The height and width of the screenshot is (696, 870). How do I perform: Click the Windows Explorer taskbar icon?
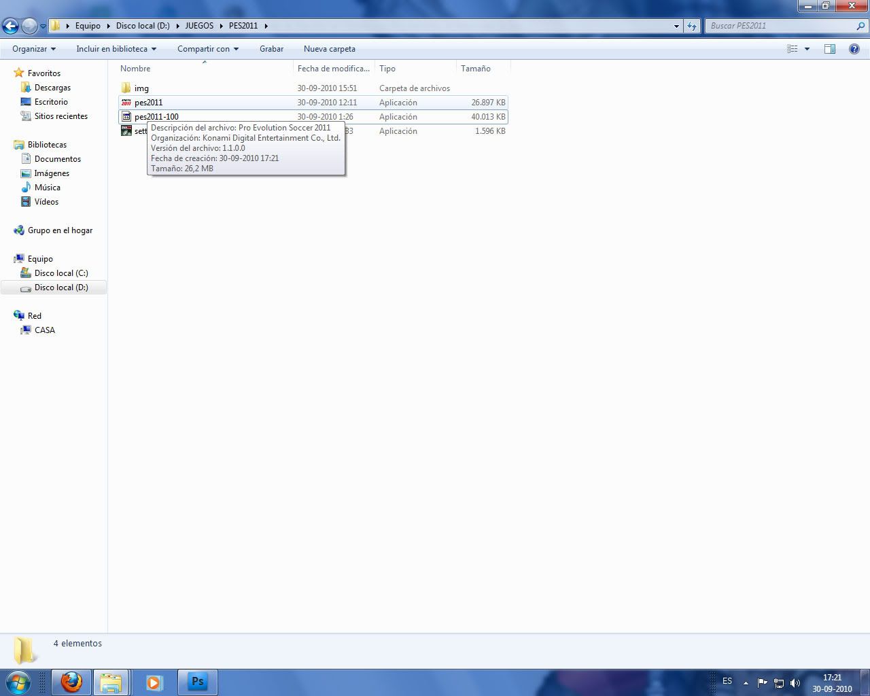tap(111, 682)
